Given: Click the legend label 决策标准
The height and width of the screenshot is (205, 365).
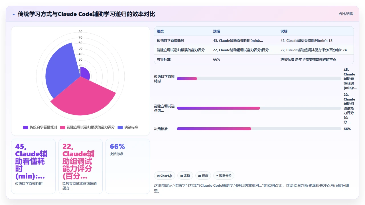Looking at the screenshot, I should tap(131, 127).
